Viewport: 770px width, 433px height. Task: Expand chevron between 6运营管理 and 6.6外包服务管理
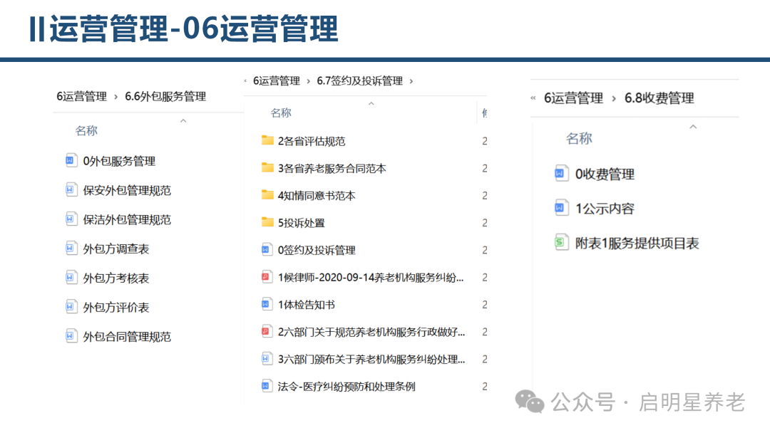[x=116, y=97]
